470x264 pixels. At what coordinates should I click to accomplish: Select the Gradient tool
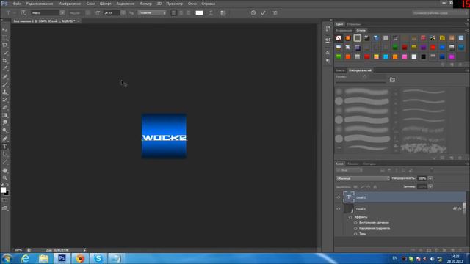[5, 115]
